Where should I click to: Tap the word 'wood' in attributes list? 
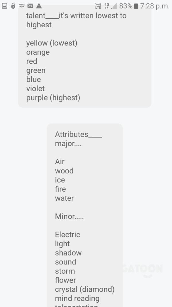point(64,171)
